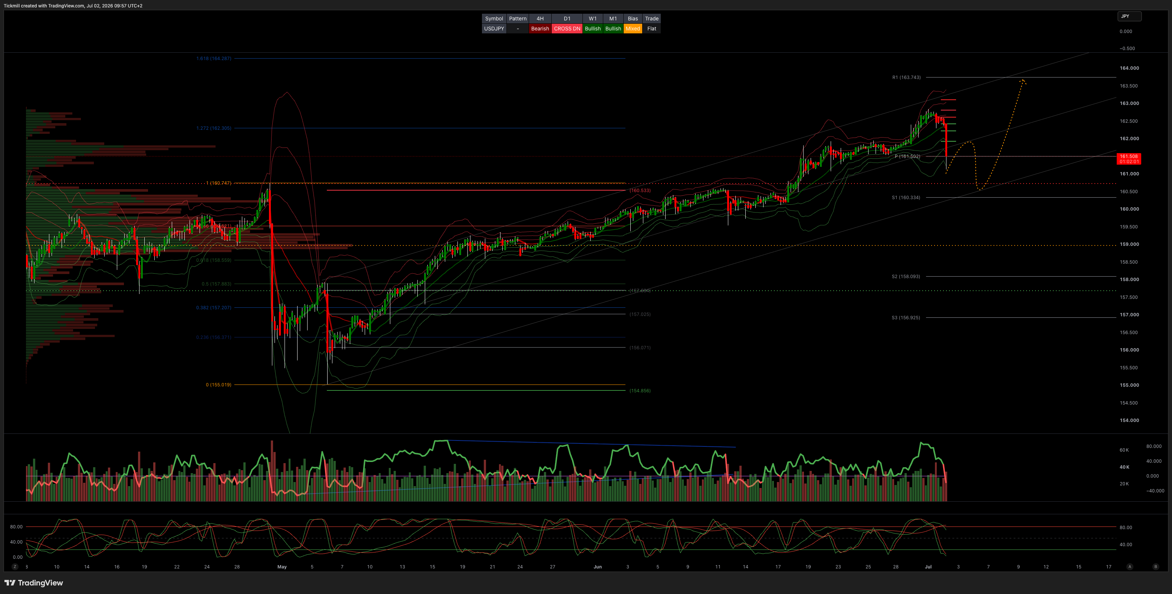Select the R1 (163.743) pivot label
The width and height of the screenshot is (1172, 594).
(906, 77)
